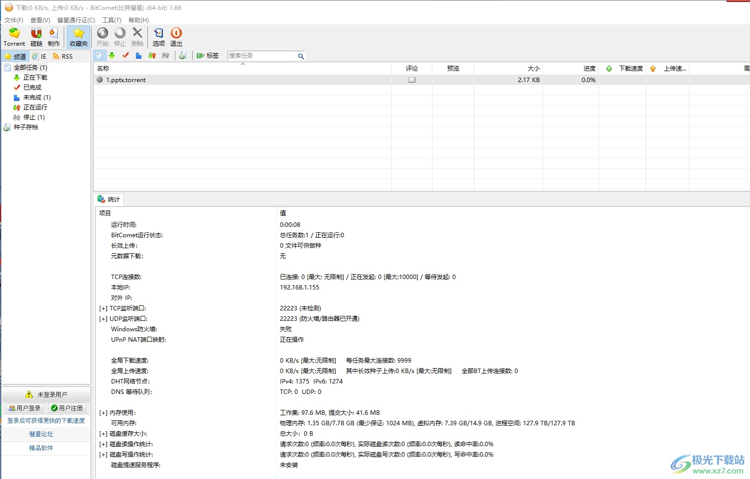Filter by downloading green arrow icon
The image size is (750, 479).
[112, 56]
